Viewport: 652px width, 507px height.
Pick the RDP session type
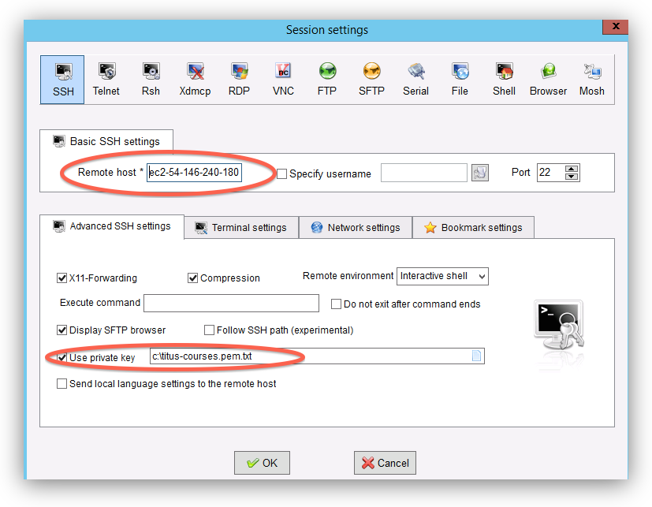tap(239, 80)
